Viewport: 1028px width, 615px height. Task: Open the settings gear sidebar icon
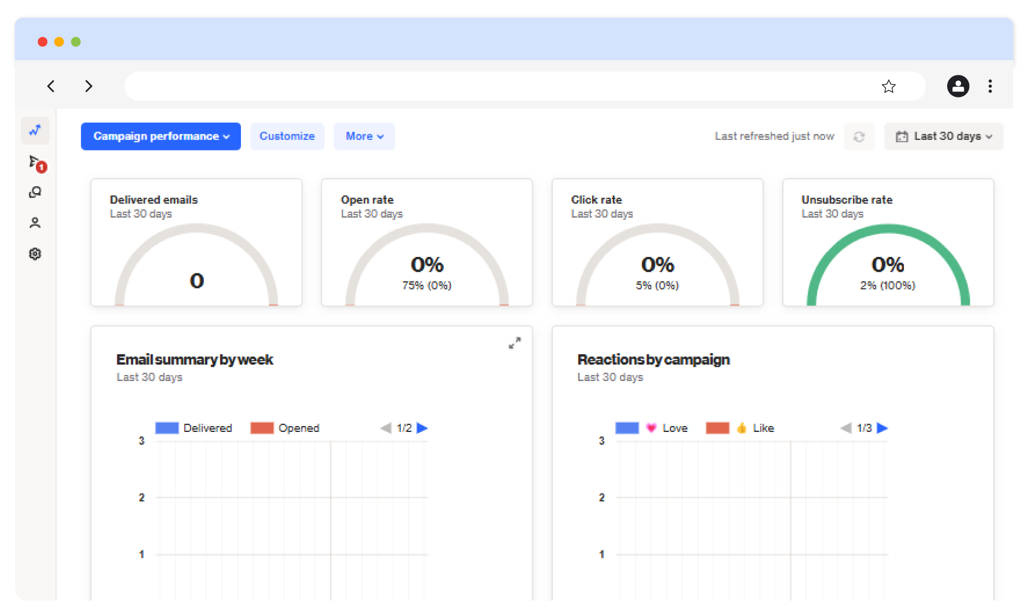coord(35,254)
